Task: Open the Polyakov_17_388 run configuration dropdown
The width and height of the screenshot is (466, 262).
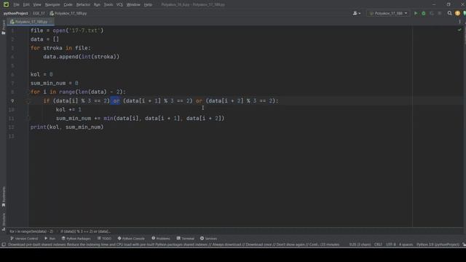Action: (388, 13)
